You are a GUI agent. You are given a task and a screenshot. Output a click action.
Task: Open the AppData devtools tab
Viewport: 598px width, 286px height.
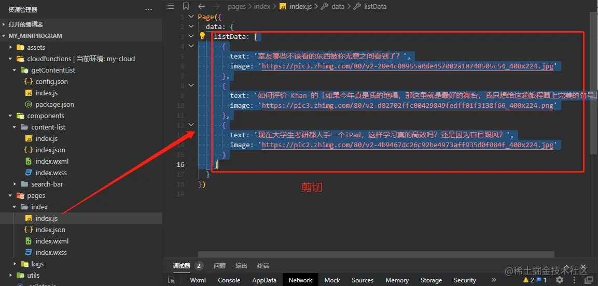pos(265,280)
